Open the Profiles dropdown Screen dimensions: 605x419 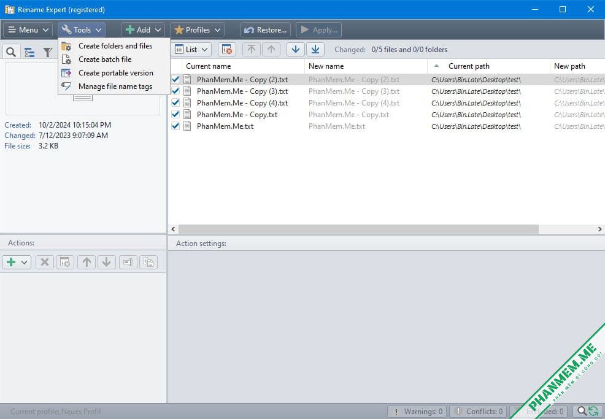tap(197, 29)
